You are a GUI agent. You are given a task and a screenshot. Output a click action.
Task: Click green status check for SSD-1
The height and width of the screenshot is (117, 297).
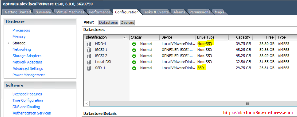click(x=134, y=68)
